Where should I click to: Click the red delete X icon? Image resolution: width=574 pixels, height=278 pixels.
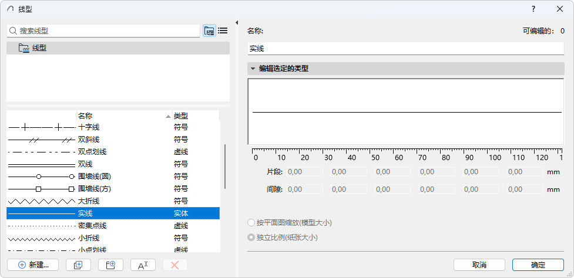(175, 265)
